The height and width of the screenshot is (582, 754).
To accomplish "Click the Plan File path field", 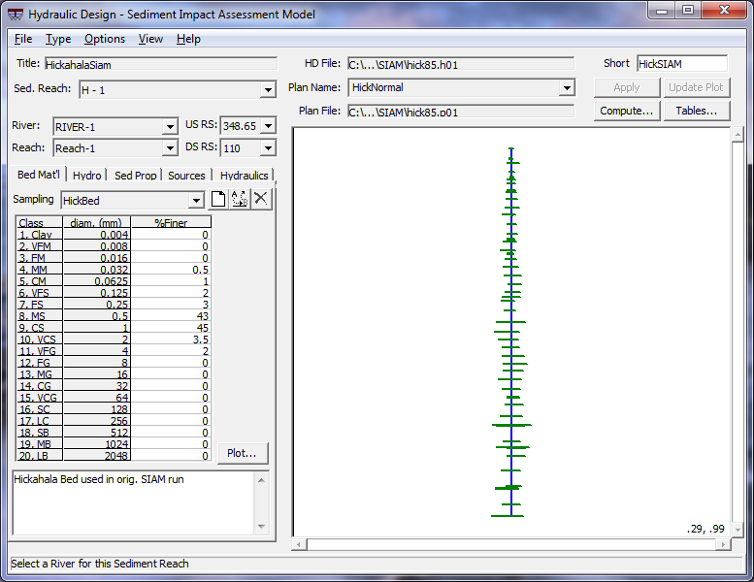I will [461, 112].
